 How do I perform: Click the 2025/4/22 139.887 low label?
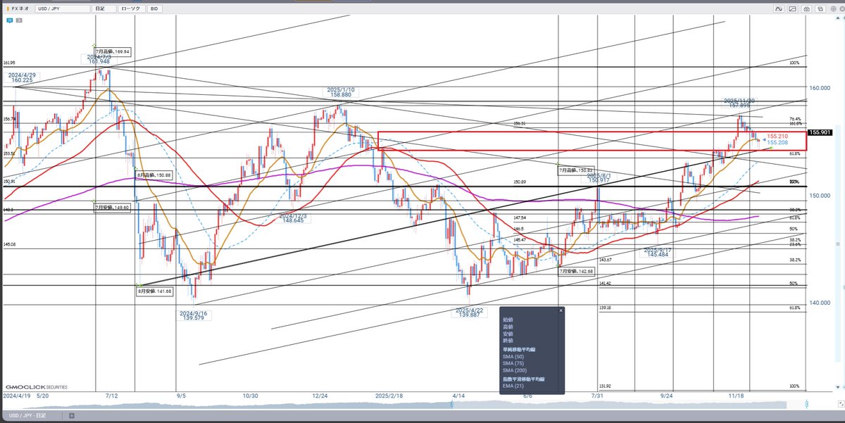(x=469, y=312)
